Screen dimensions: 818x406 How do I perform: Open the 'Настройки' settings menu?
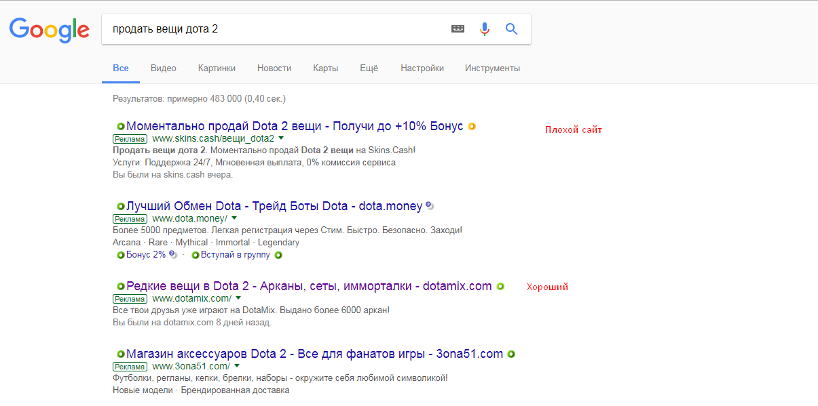pos(422,68)
